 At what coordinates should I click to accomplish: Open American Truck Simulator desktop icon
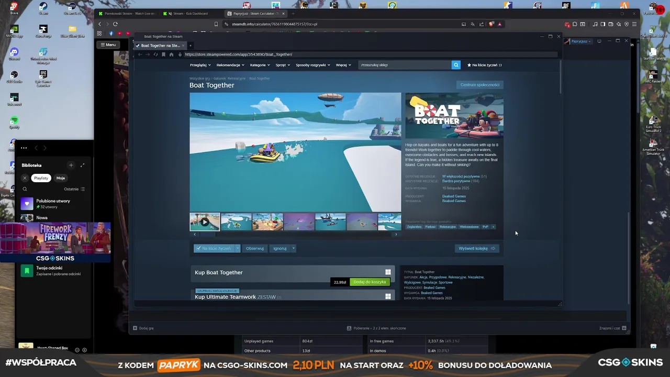coord(653,147)
